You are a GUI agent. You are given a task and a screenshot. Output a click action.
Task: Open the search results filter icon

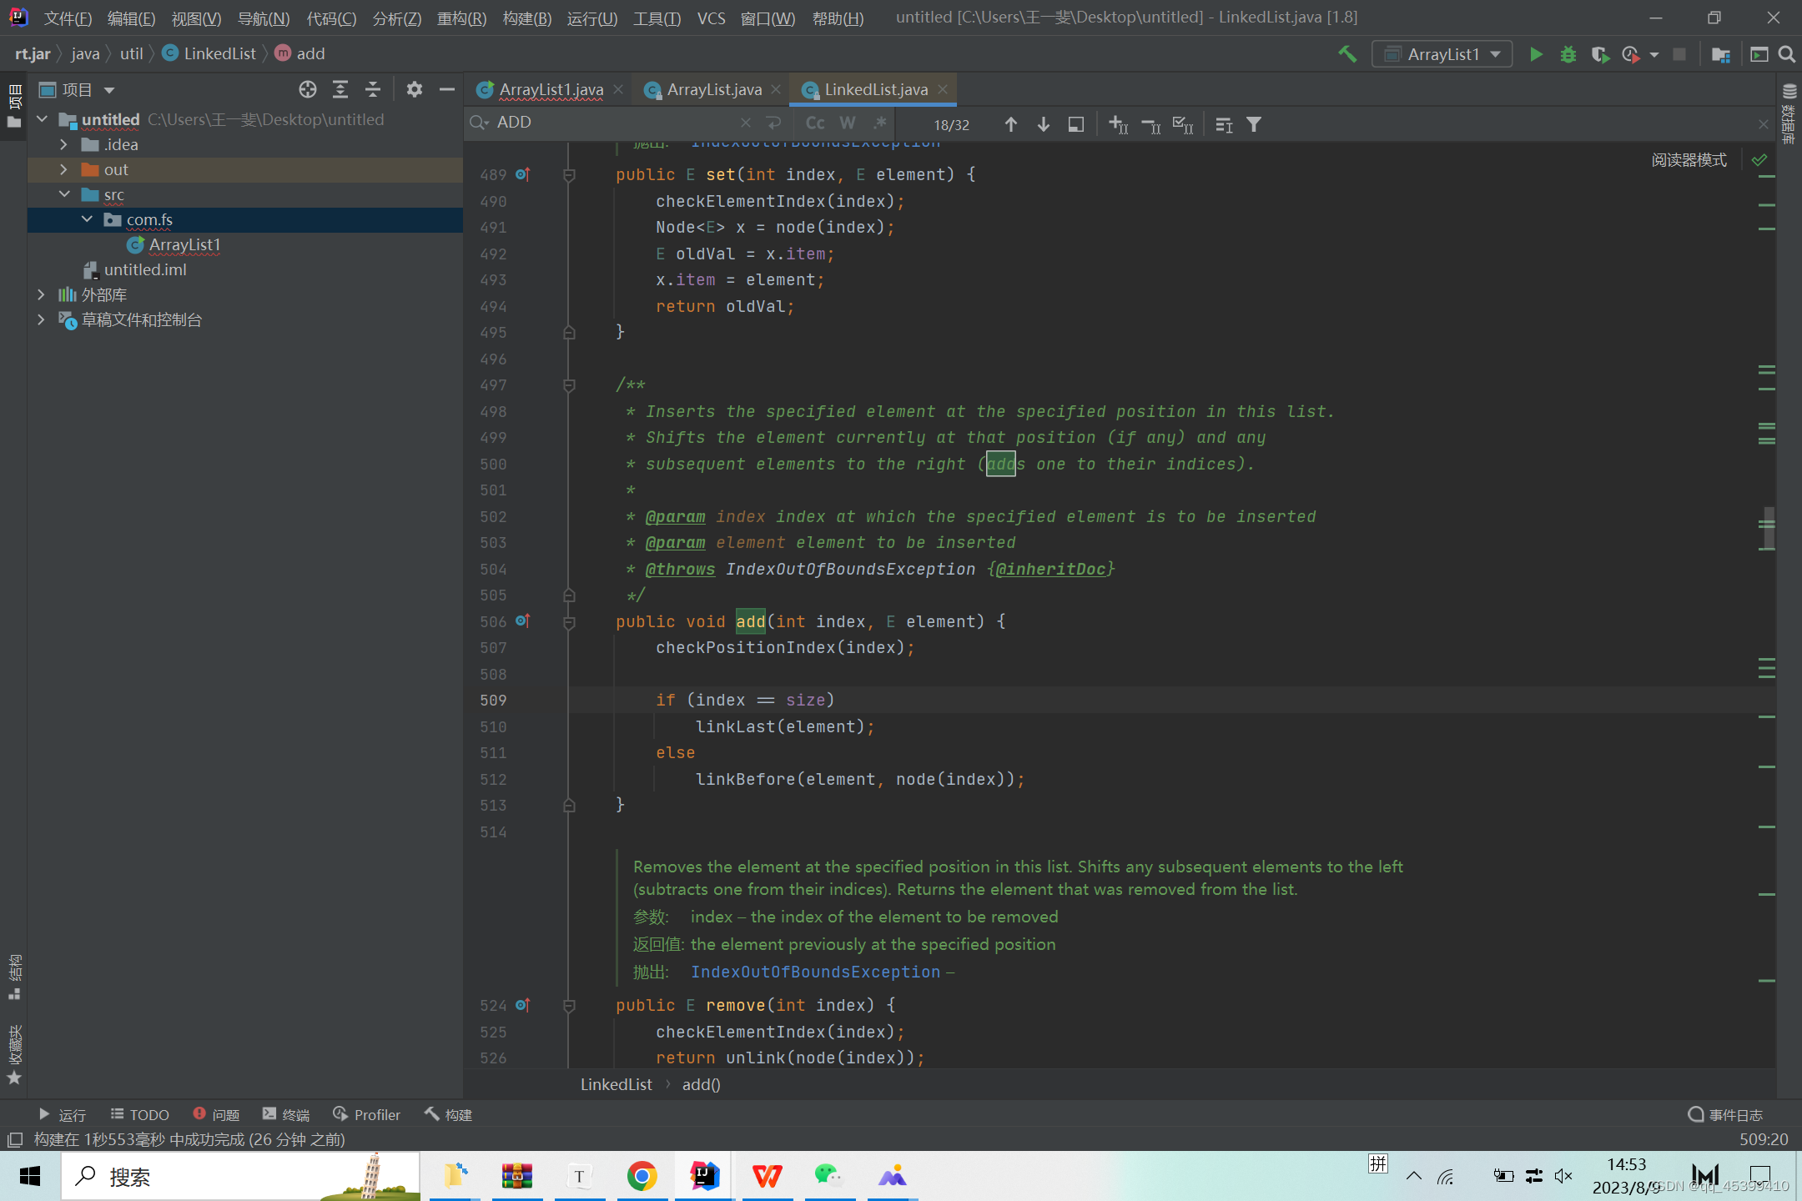tap(1254, 124)
